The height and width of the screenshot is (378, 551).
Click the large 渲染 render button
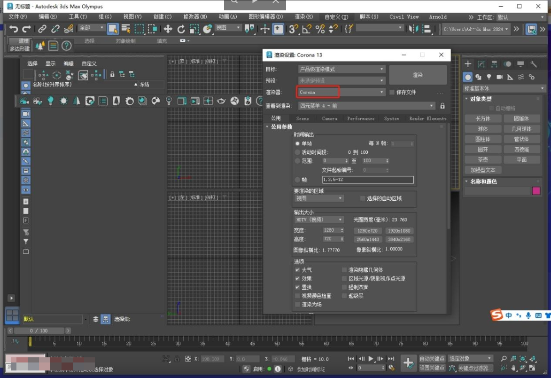417,75
